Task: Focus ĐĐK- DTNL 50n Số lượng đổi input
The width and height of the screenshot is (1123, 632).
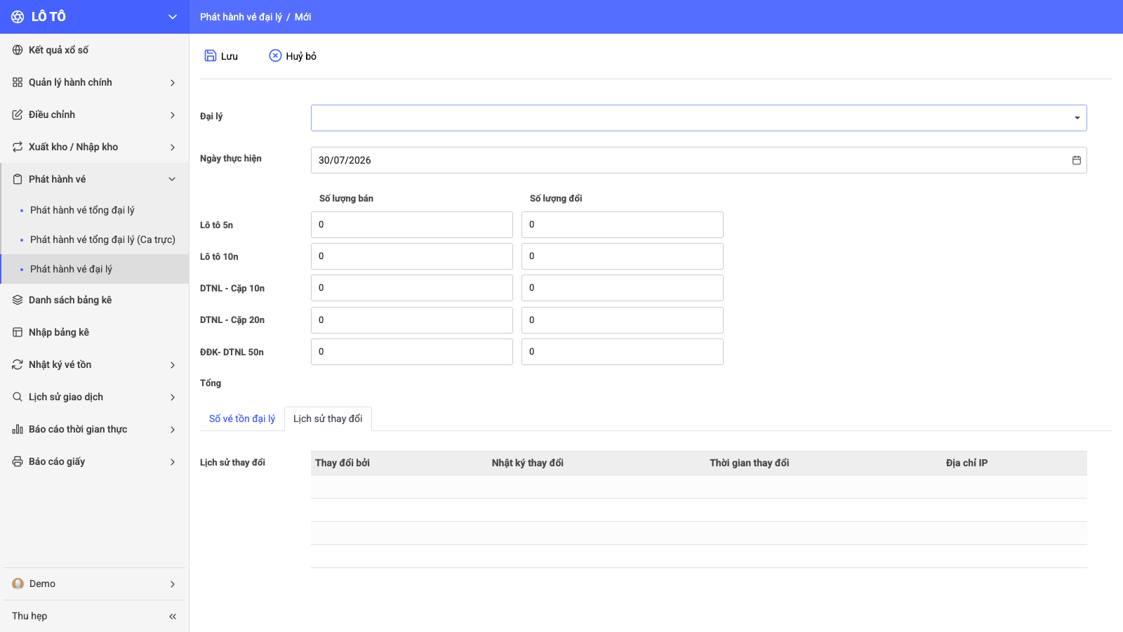Action: coord(623,352)
